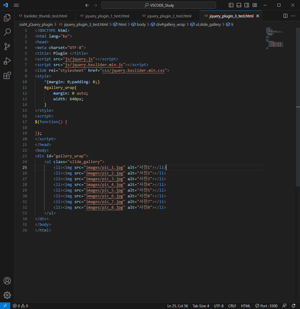Go forward with the right arrow
Viewport: 300px width, 309px height.
(95, 5)
